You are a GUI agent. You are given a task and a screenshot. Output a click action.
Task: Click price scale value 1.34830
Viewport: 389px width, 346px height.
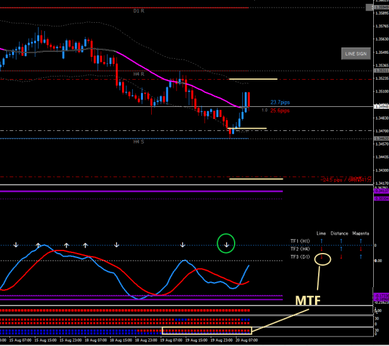tap(381, 118)
